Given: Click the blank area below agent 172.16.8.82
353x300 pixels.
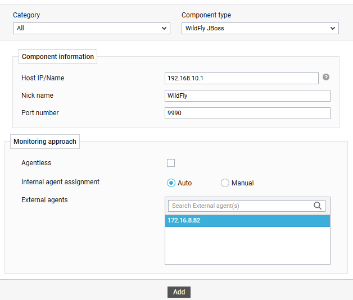Looking at the screenshot, I should pos(247,245).
